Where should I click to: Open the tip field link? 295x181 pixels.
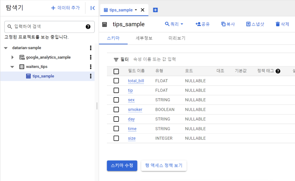coord(131,90)
